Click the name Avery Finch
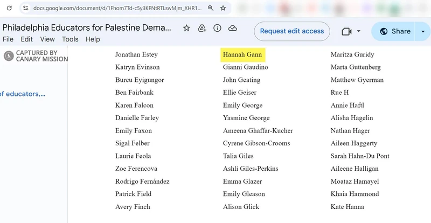431x223 pixels. coord(133,207)
